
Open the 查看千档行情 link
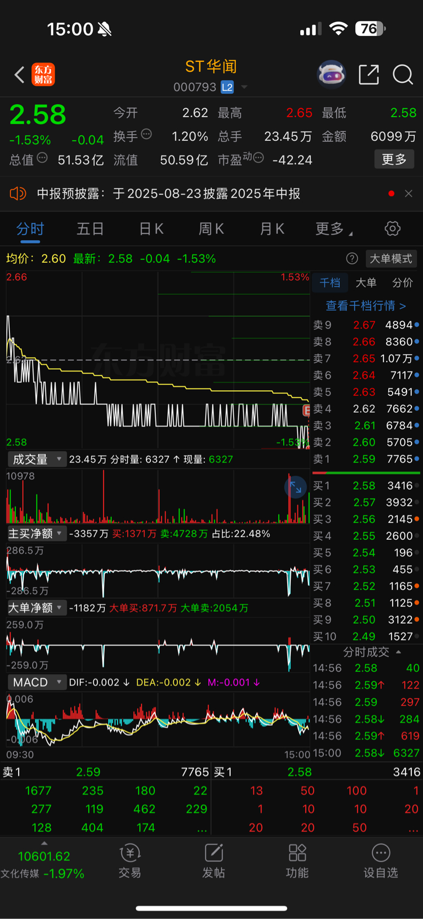click(366, 305)
